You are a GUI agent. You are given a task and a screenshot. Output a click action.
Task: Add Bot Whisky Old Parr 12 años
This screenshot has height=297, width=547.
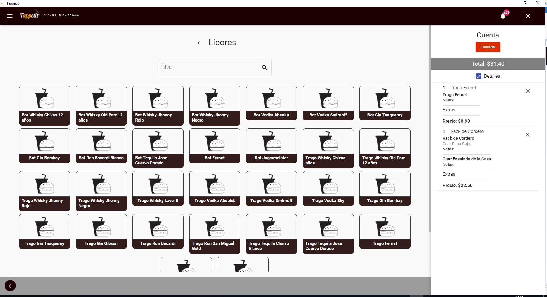(x=101, y=105)
